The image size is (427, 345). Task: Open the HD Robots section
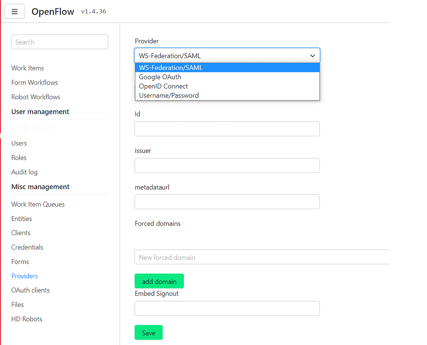click(x=26, y=319)
